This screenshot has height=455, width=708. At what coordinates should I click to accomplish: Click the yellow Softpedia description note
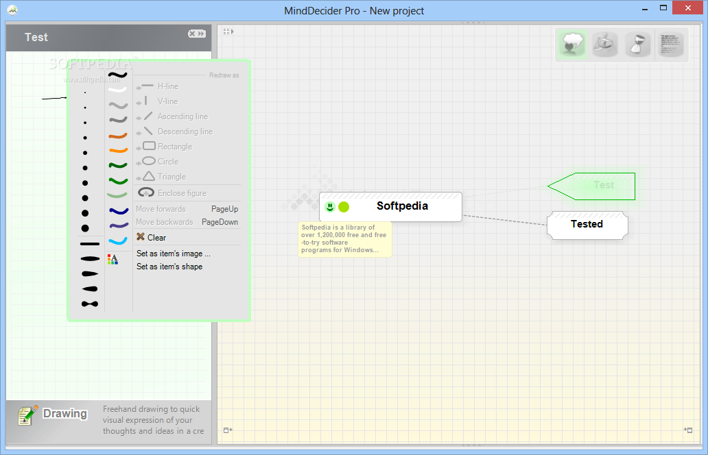coord(345,239)
